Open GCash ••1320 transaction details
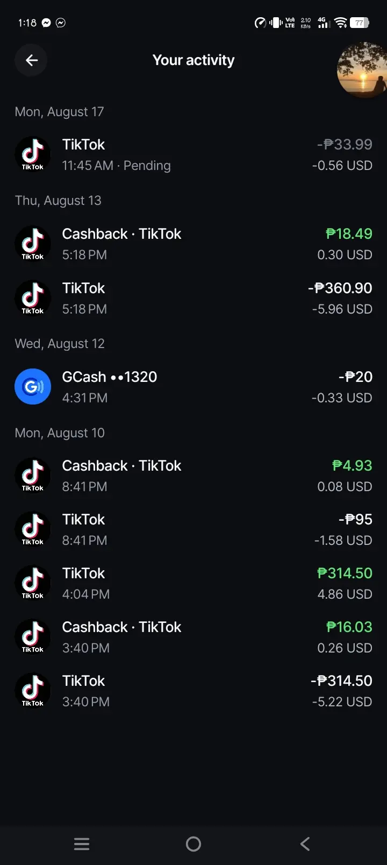387x865 pixels. (x=193, y=387)
